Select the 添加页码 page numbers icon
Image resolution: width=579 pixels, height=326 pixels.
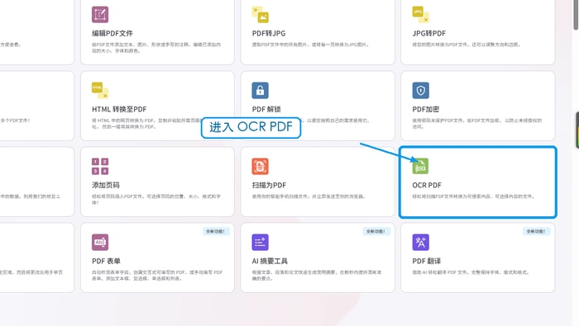point(100,166)
